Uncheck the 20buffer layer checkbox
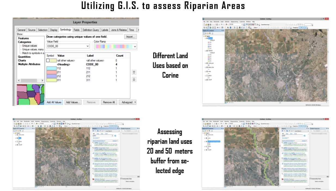The height and width of the screenshot is (191, 336). point(207,38)
